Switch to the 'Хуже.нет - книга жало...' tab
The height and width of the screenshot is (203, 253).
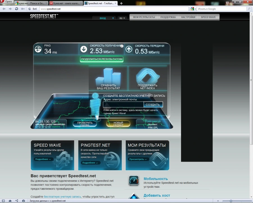[x=66, y=3]
